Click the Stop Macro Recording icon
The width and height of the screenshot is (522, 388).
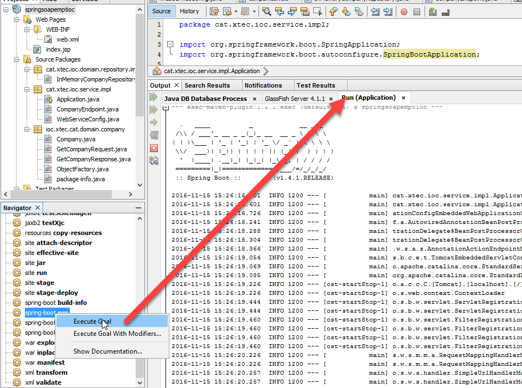(416, 12)
